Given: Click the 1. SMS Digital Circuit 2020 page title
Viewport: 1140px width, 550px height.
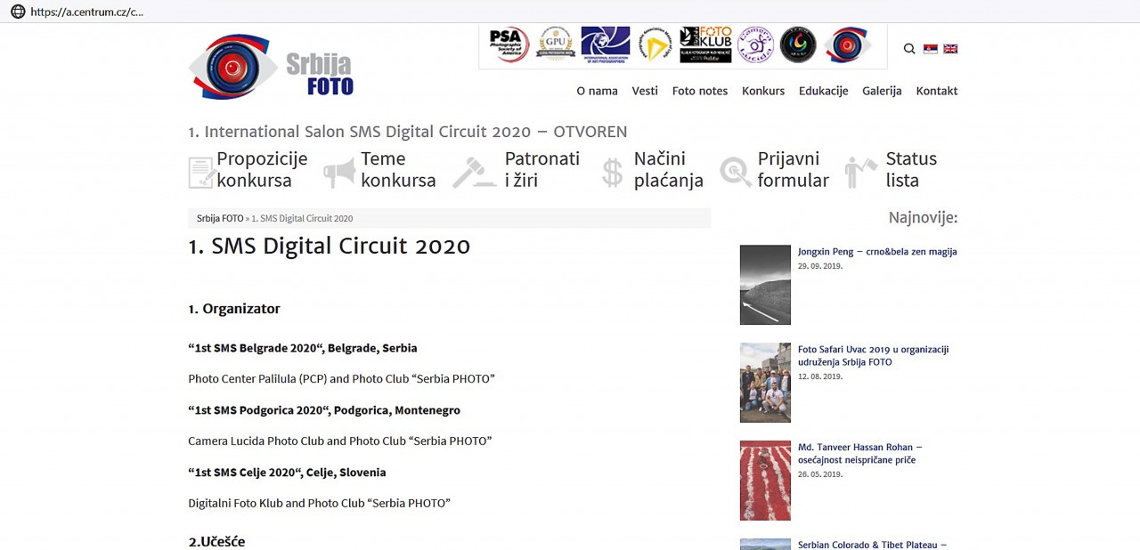Looking at the screenshot, I should pos(329,247).
